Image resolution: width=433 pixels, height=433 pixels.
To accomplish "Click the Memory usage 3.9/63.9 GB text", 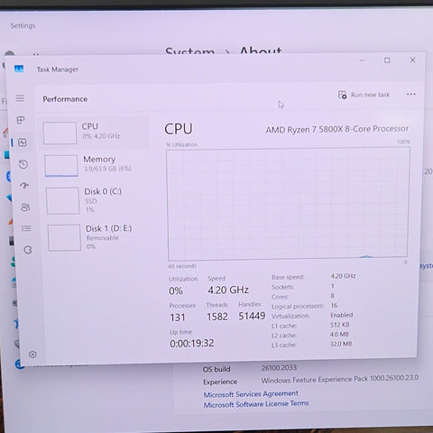I will [x=107, y=169].
